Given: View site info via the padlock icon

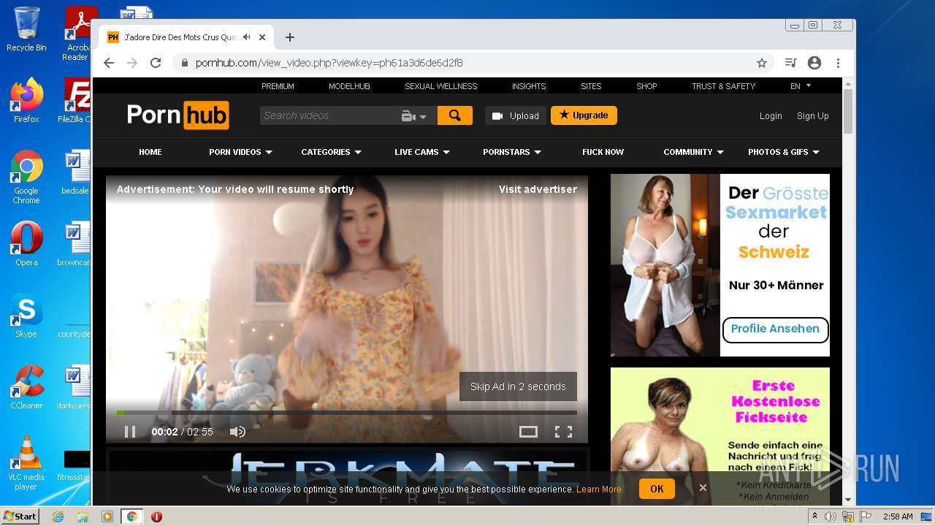Looking at the screenshot, I should coord(185,63).
